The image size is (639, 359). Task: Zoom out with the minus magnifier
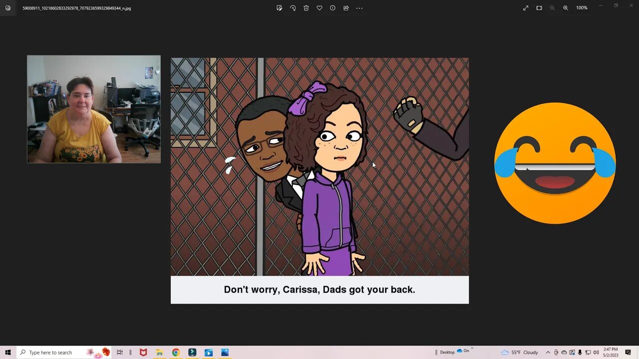tap(552, 8)
